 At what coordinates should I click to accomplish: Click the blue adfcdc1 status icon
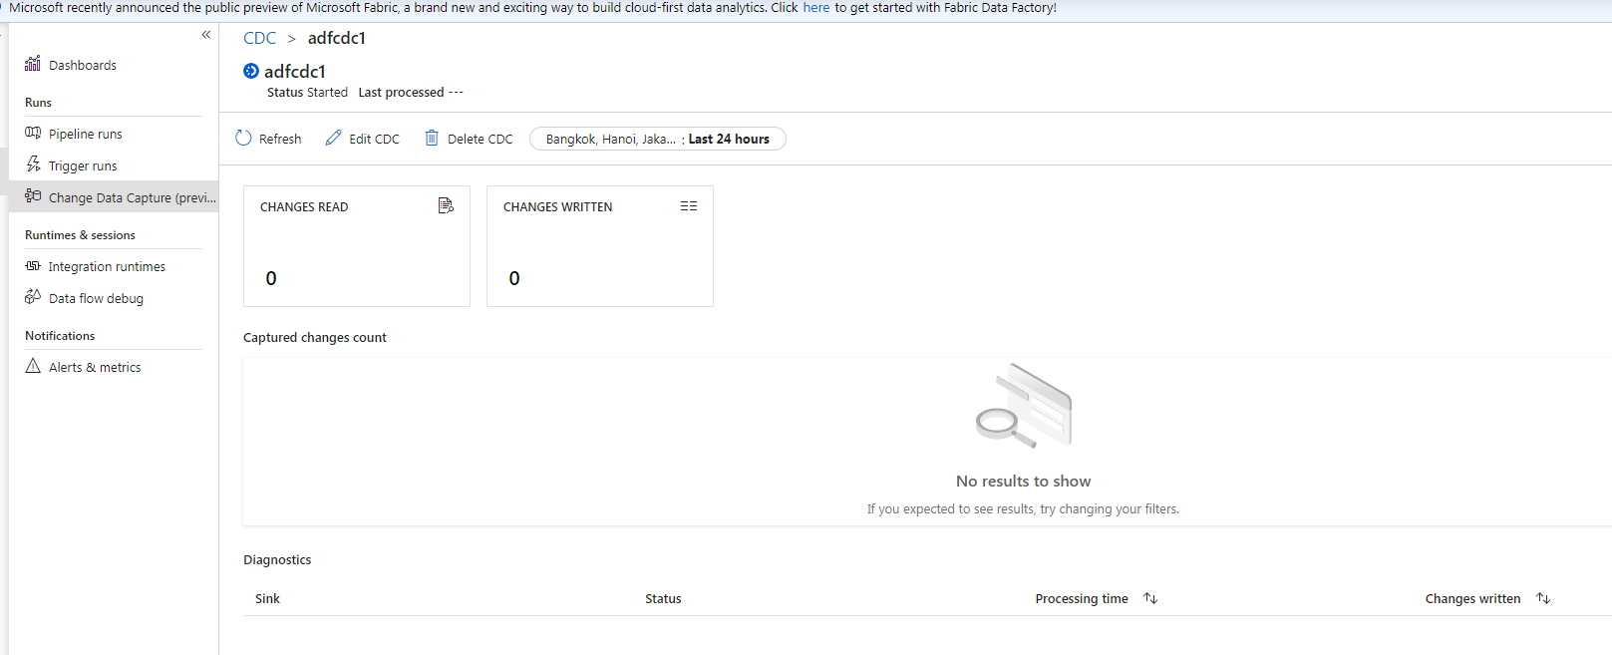(251, 71)
